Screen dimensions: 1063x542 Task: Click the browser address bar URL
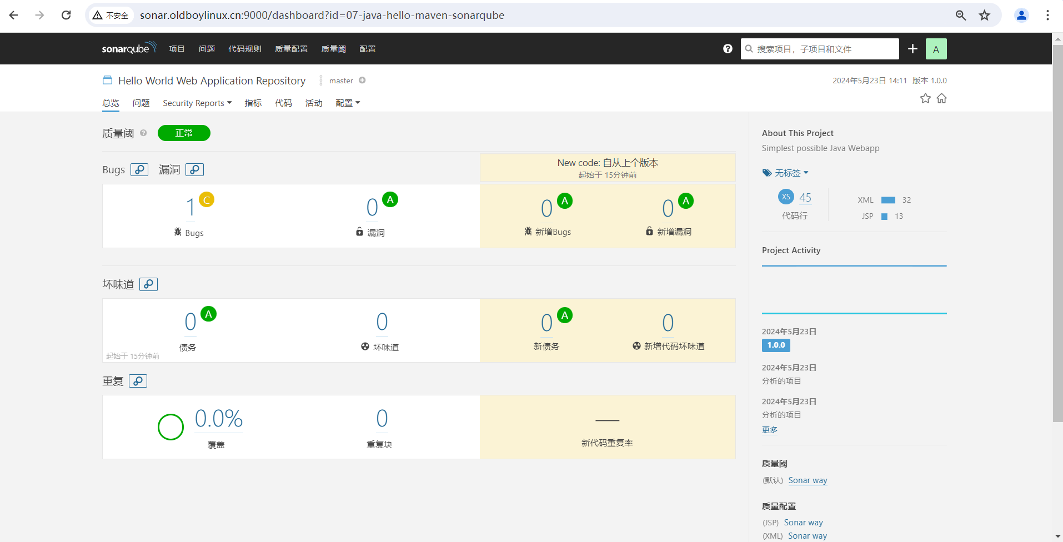click(x=322, y=15)
